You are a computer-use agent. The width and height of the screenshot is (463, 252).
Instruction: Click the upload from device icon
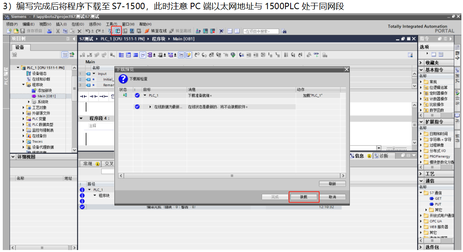coord(125,31)
